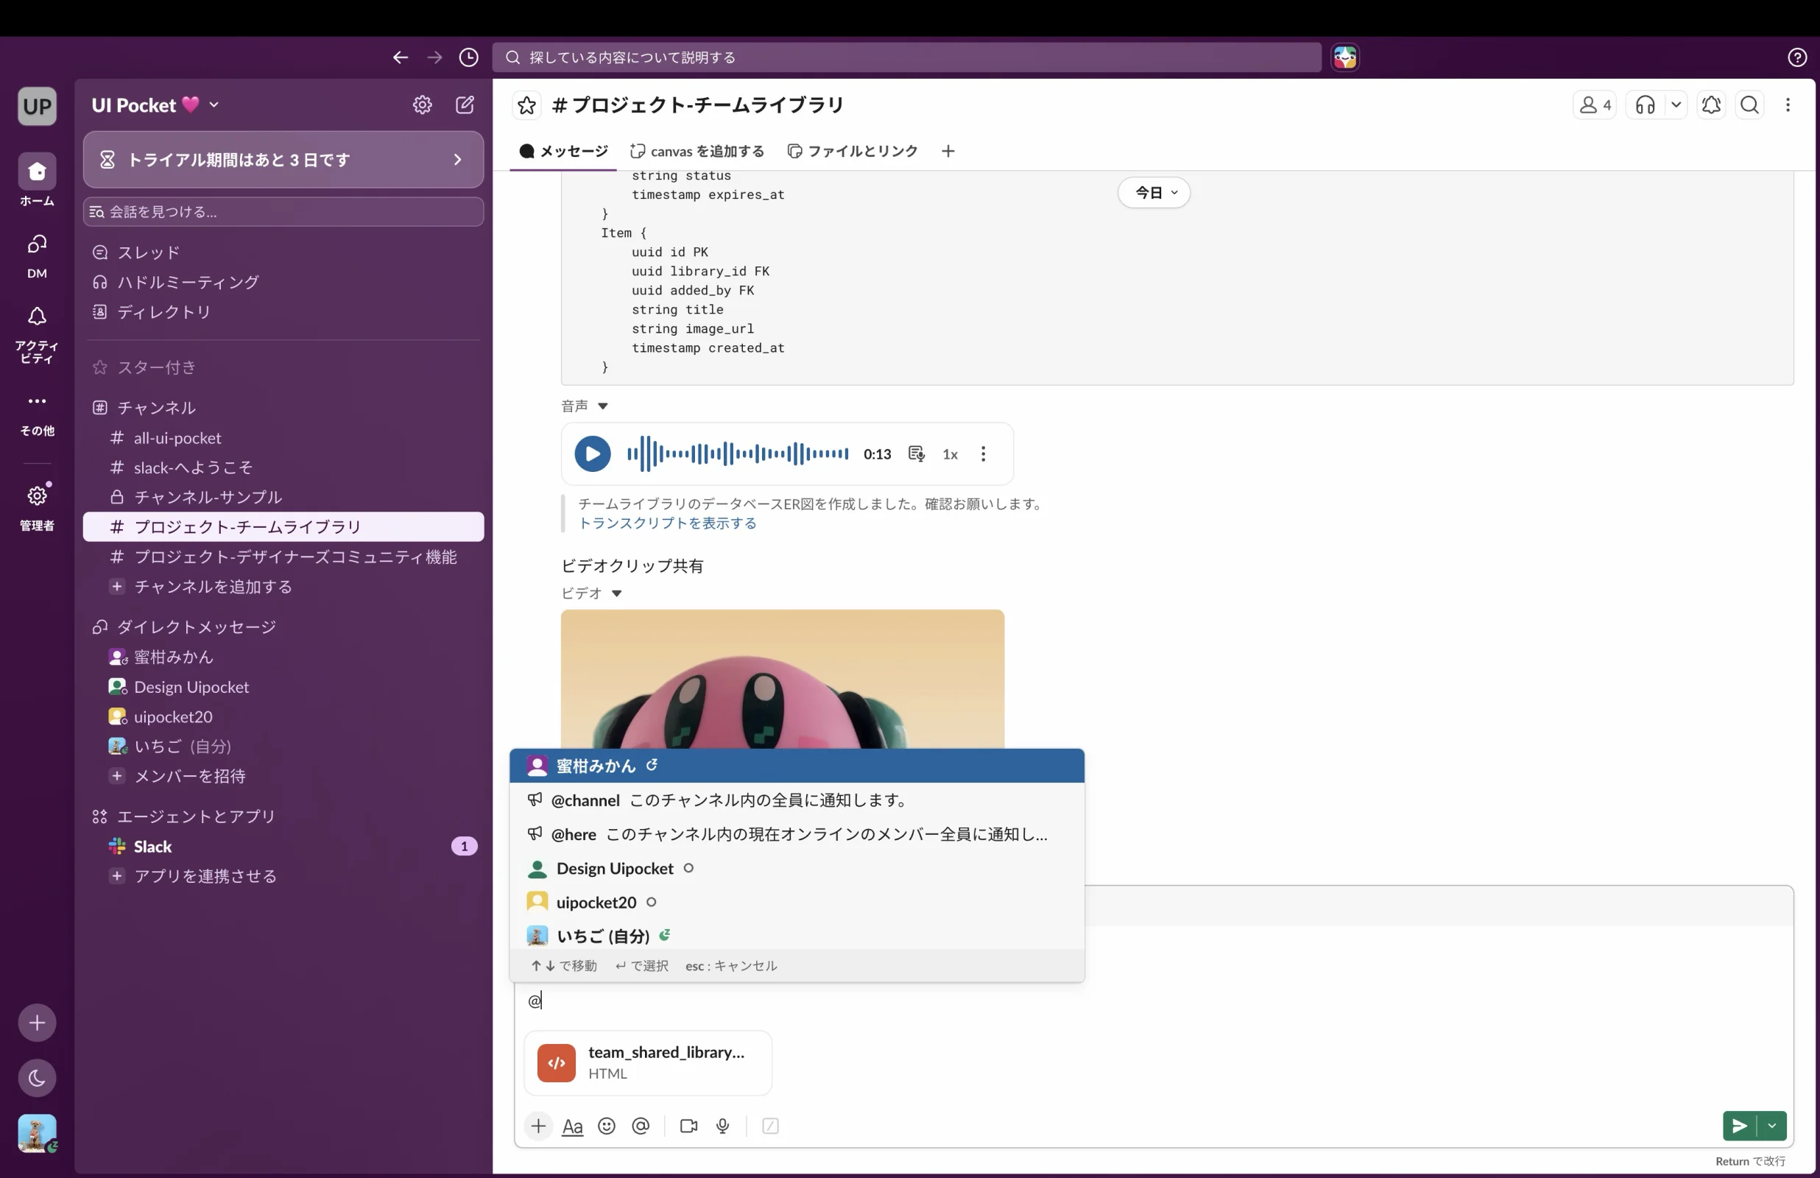Select @here mention option
Viewport: 1820px width, 1178px height.
point(797,833)
